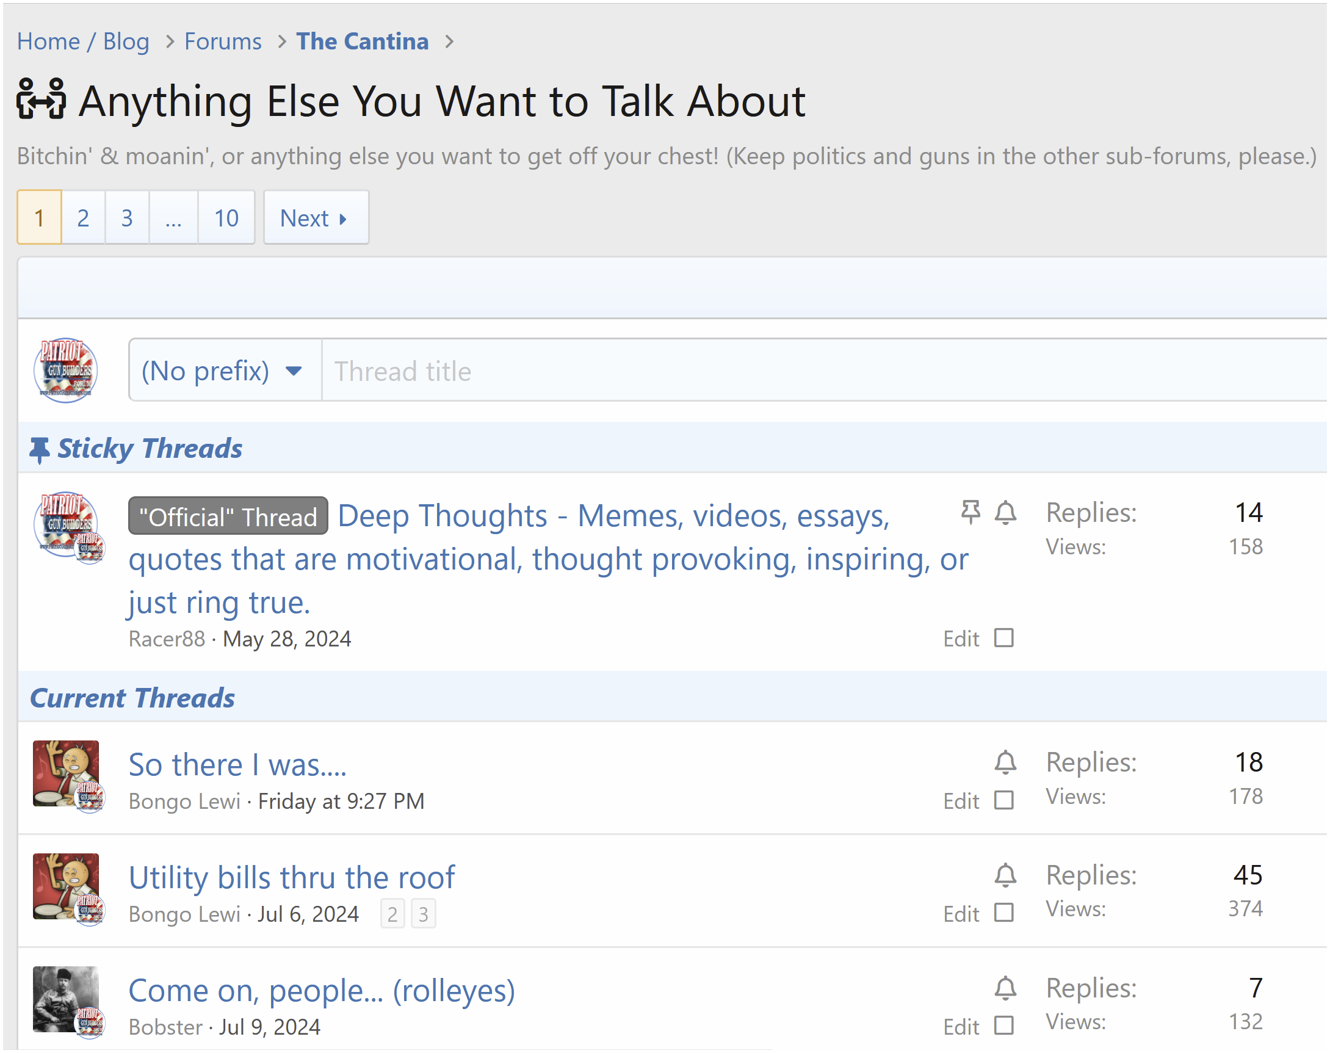Viewport: 1330px width, 1053px height.
Task: Tick the So there I was checkbox
Action: (1004, 800)
